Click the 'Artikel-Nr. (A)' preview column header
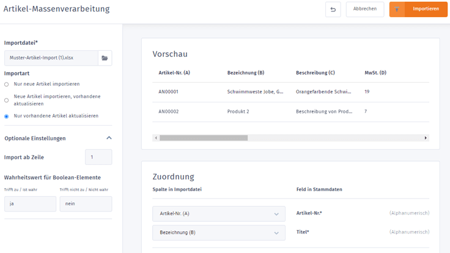Screen dimensions: 450x253 (x=174, y=73)
